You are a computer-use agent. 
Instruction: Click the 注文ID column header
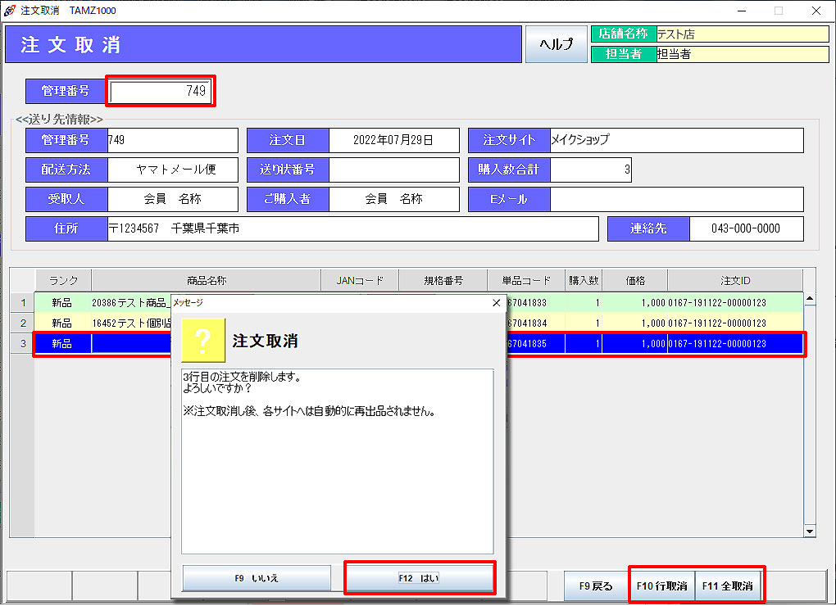tap(735, 280)
